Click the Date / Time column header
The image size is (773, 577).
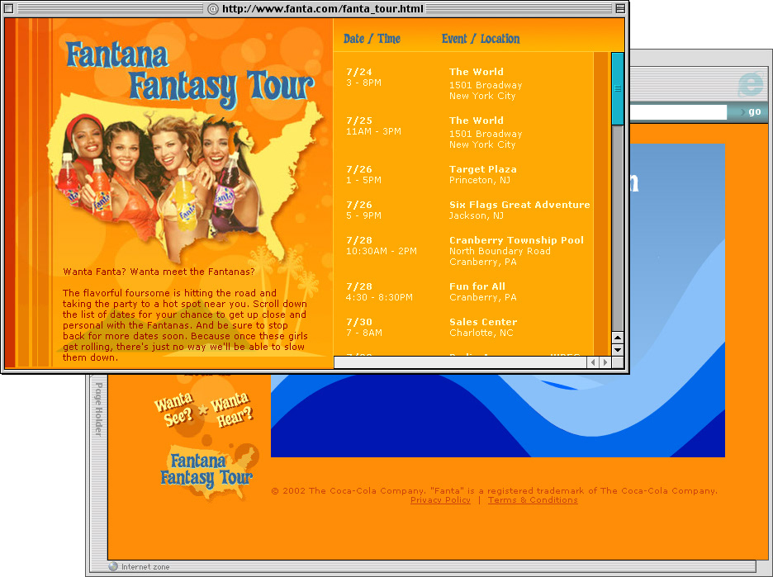(372, 39)
